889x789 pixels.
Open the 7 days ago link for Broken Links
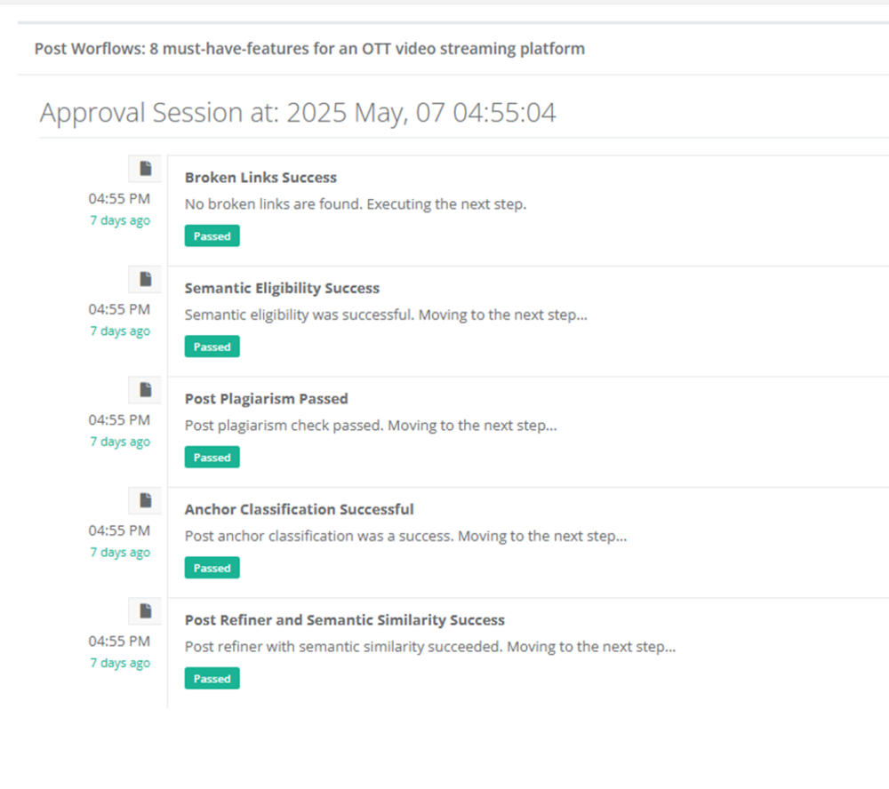120,220
